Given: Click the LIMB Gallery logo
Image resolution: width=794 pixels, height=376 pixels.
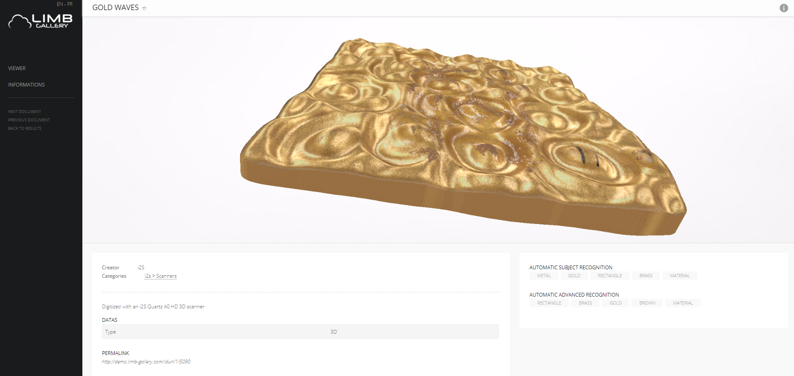Looking at the screenshot, I should (x=40, y=21).
